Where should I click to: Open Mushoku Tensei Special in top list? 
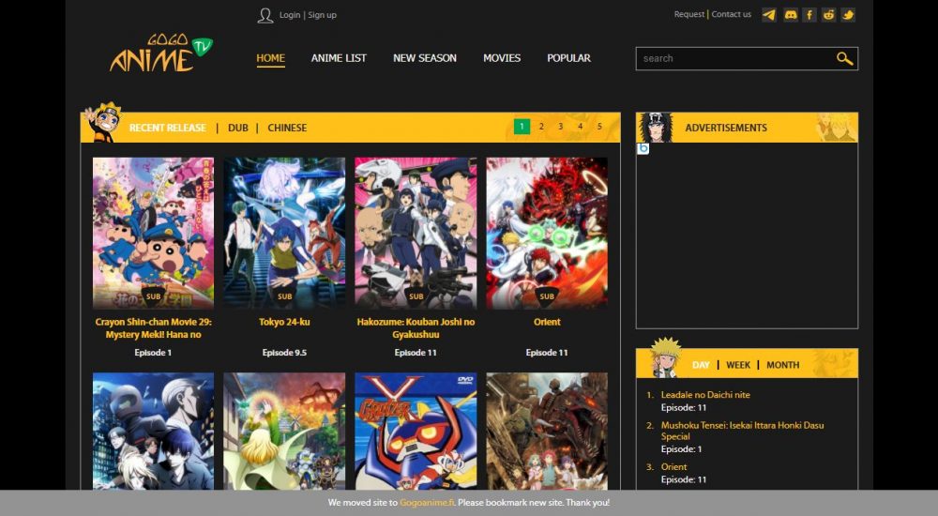tap(742, 431)
